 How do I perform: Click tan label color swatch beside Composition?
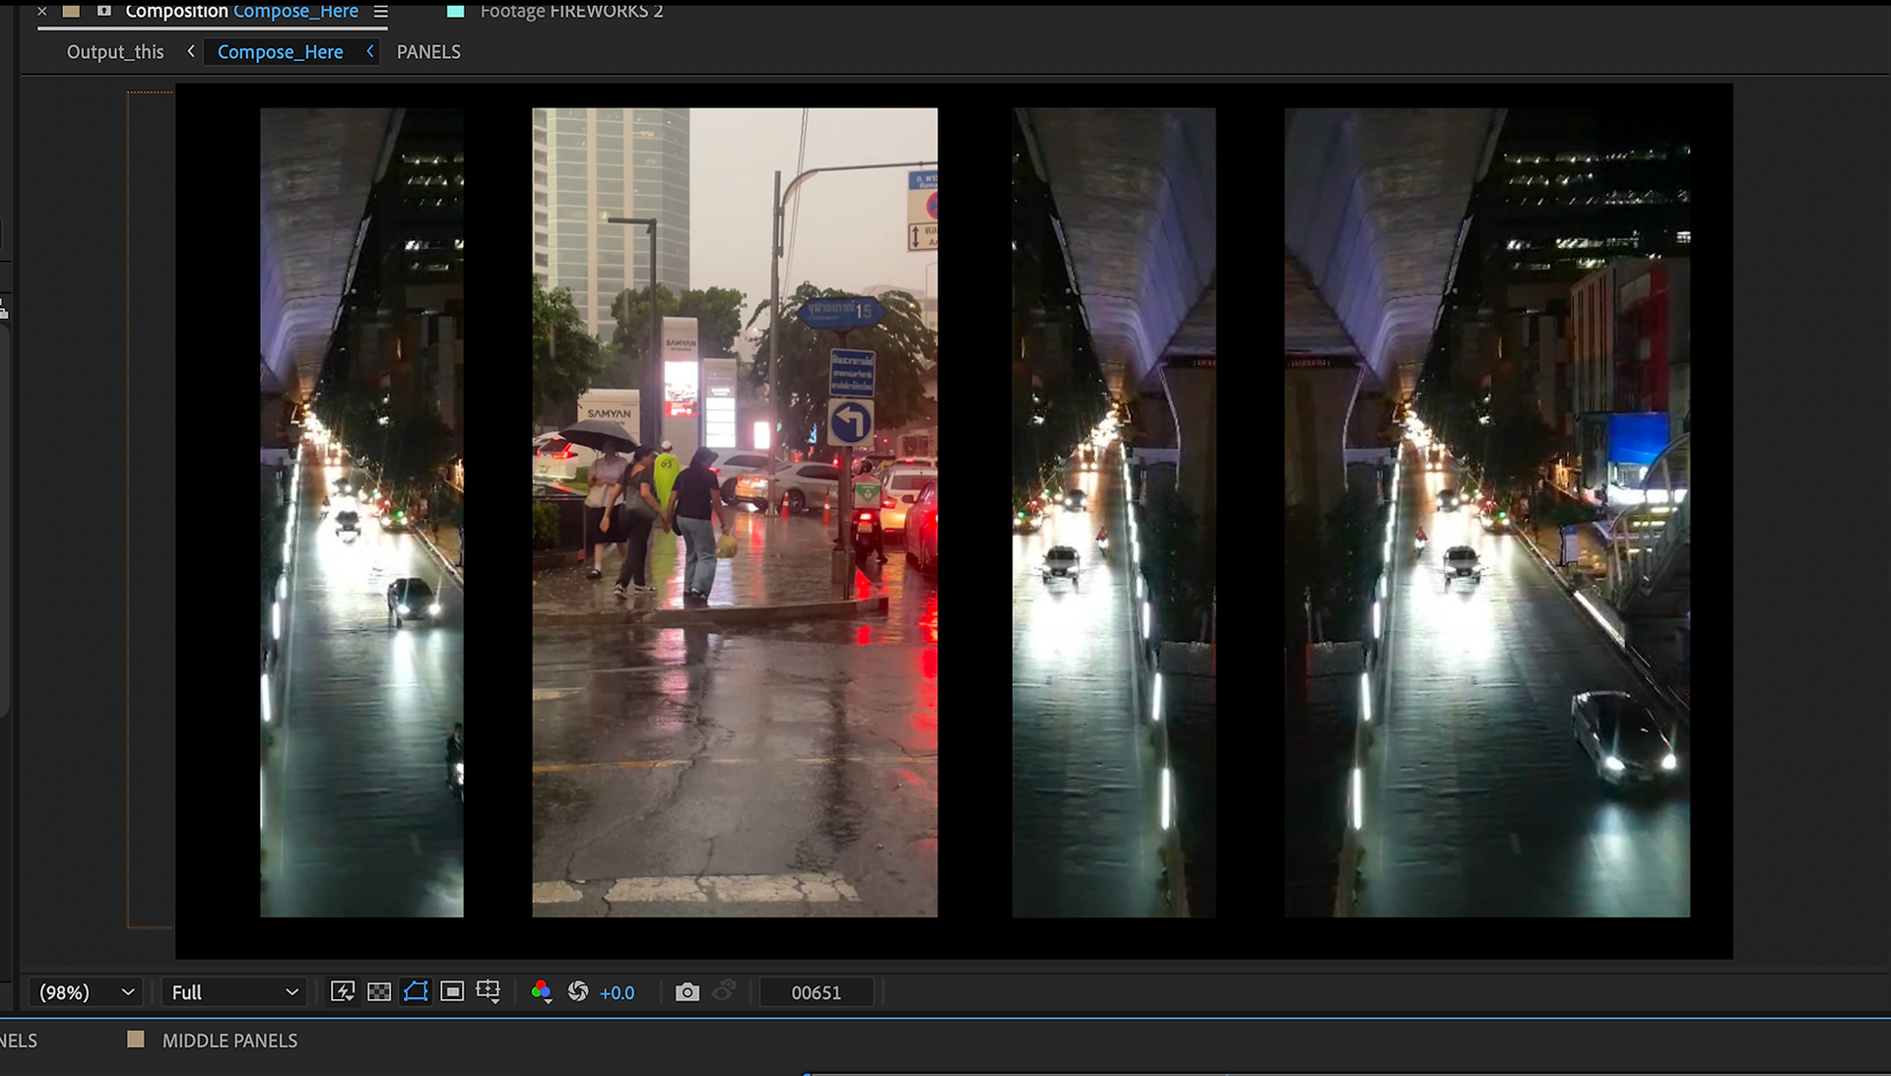tap(71, 11)
